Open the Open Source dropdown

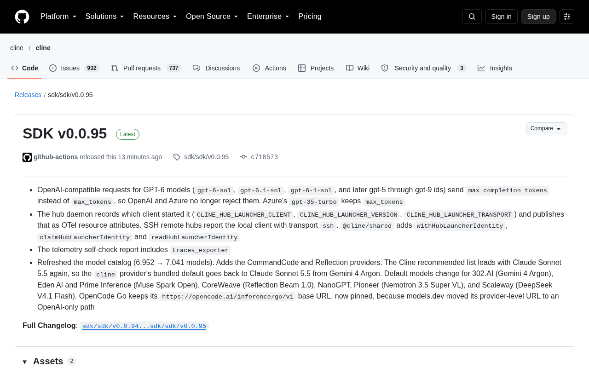212,17
